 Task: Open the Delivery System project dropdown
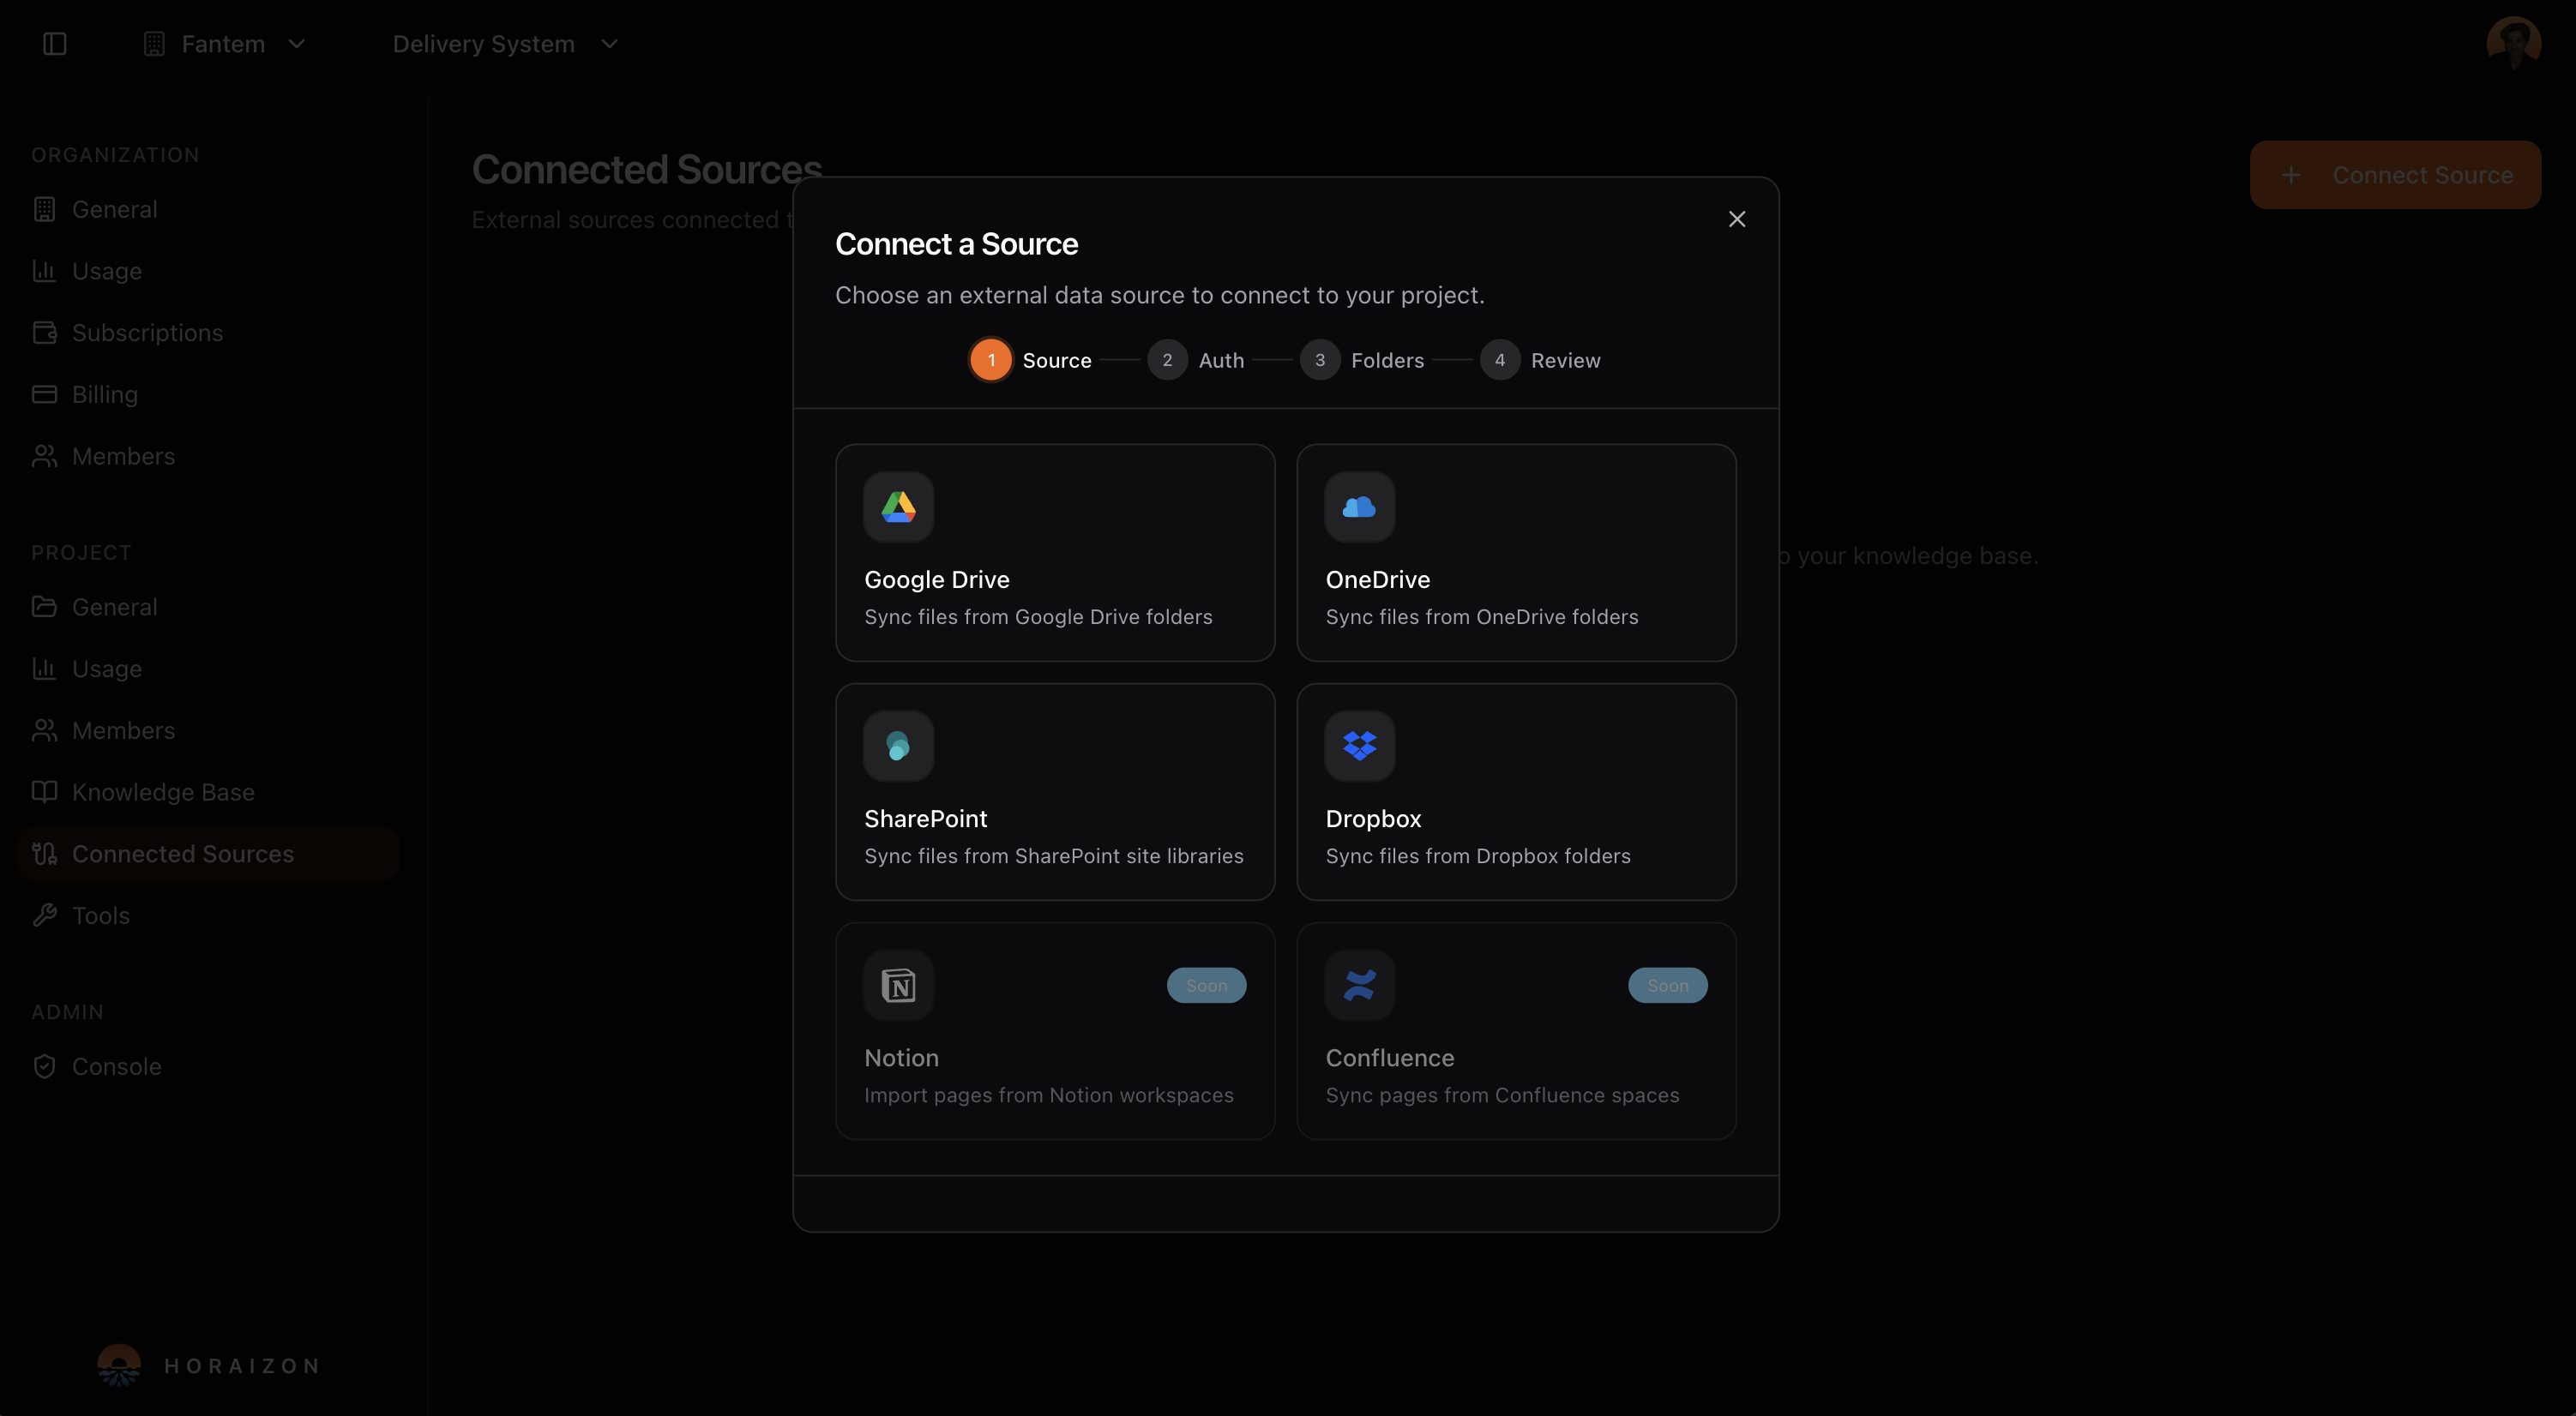click(x=505, y=44)
